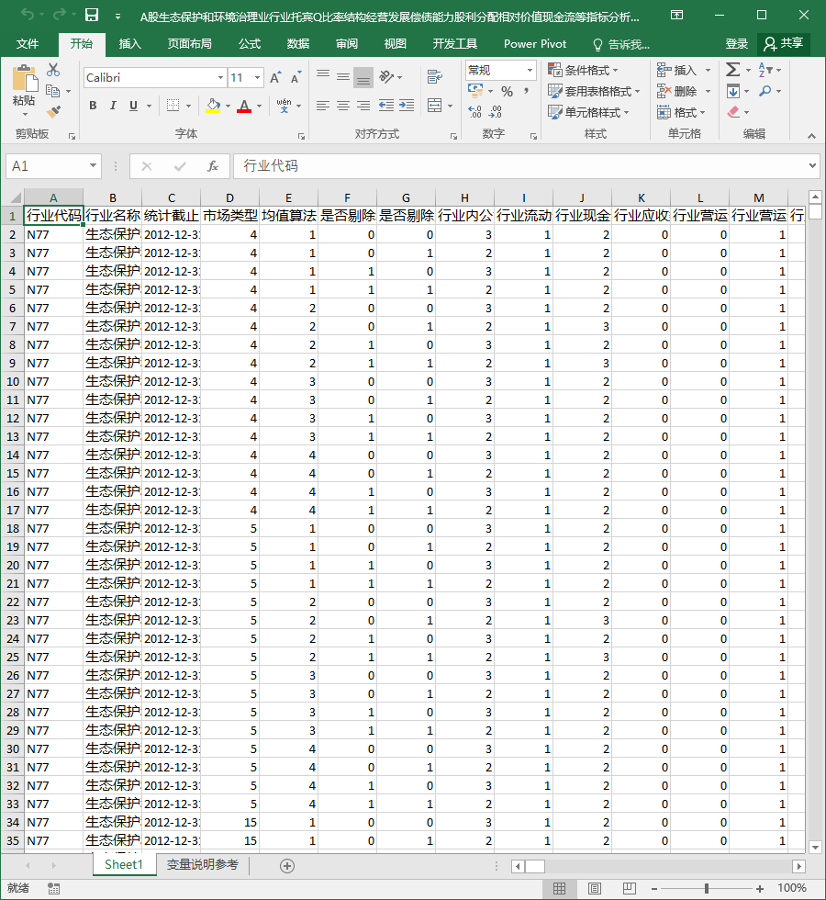Switch to Page Layout view in status bar
826x900 pixels.
pyautogui.click(x=595, y=889)
